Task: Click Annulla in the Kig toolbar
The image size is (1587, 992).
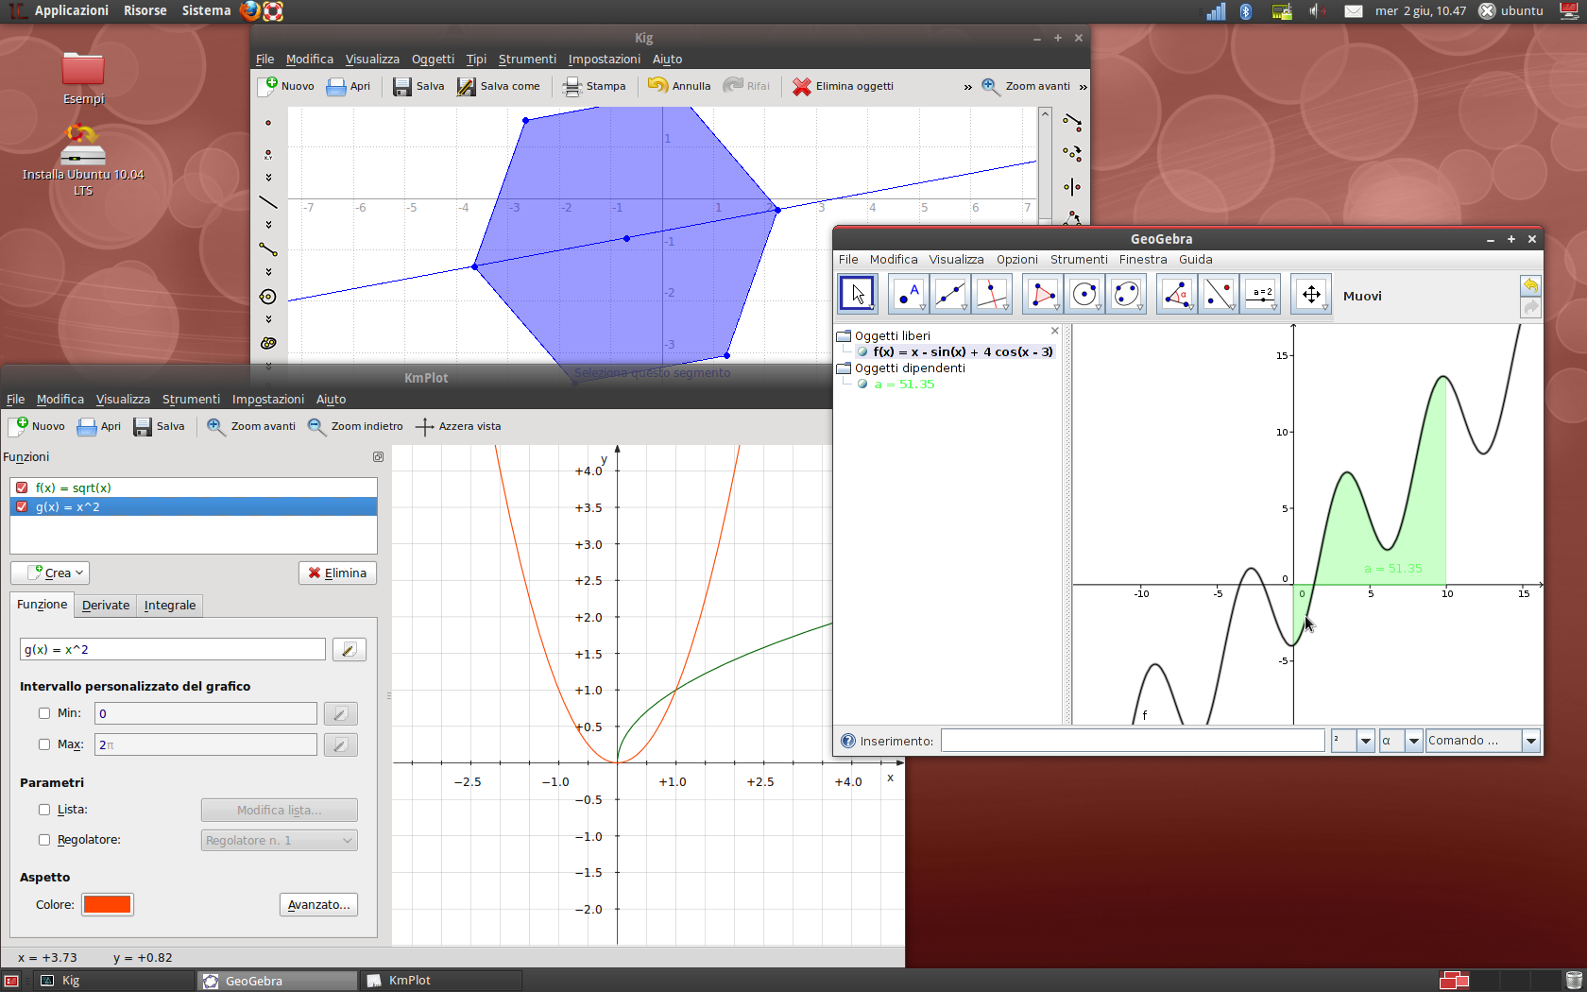Action: 679,86
